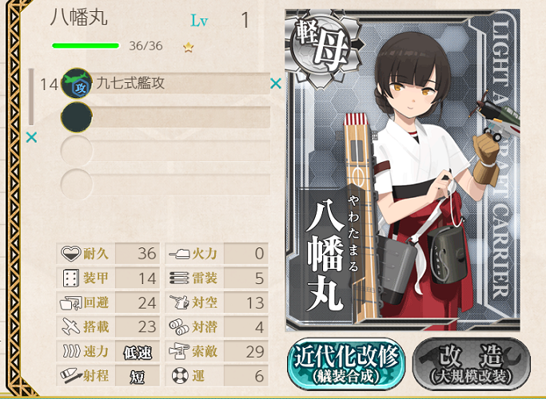Click the 回避 evasion icon

pos(70,302)
